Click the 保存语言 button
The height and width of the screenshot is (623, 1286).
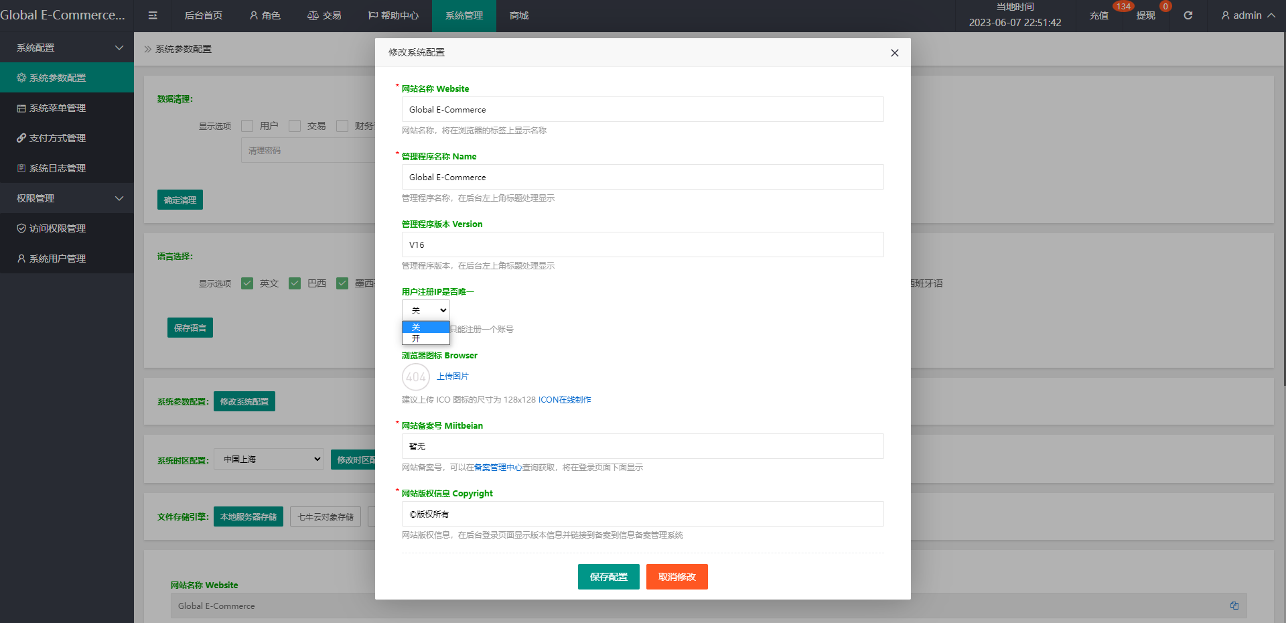click(x=190, y=328)
